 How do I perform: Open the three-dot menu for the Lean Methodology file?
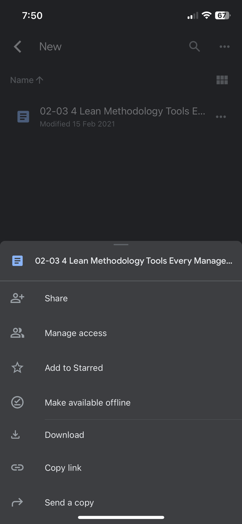(x=221, y=117)
